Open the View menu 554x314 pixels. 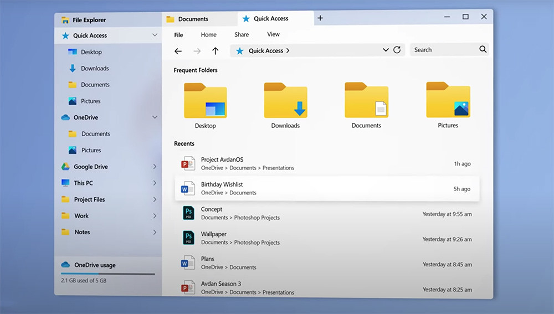click(x=273, y=34)
